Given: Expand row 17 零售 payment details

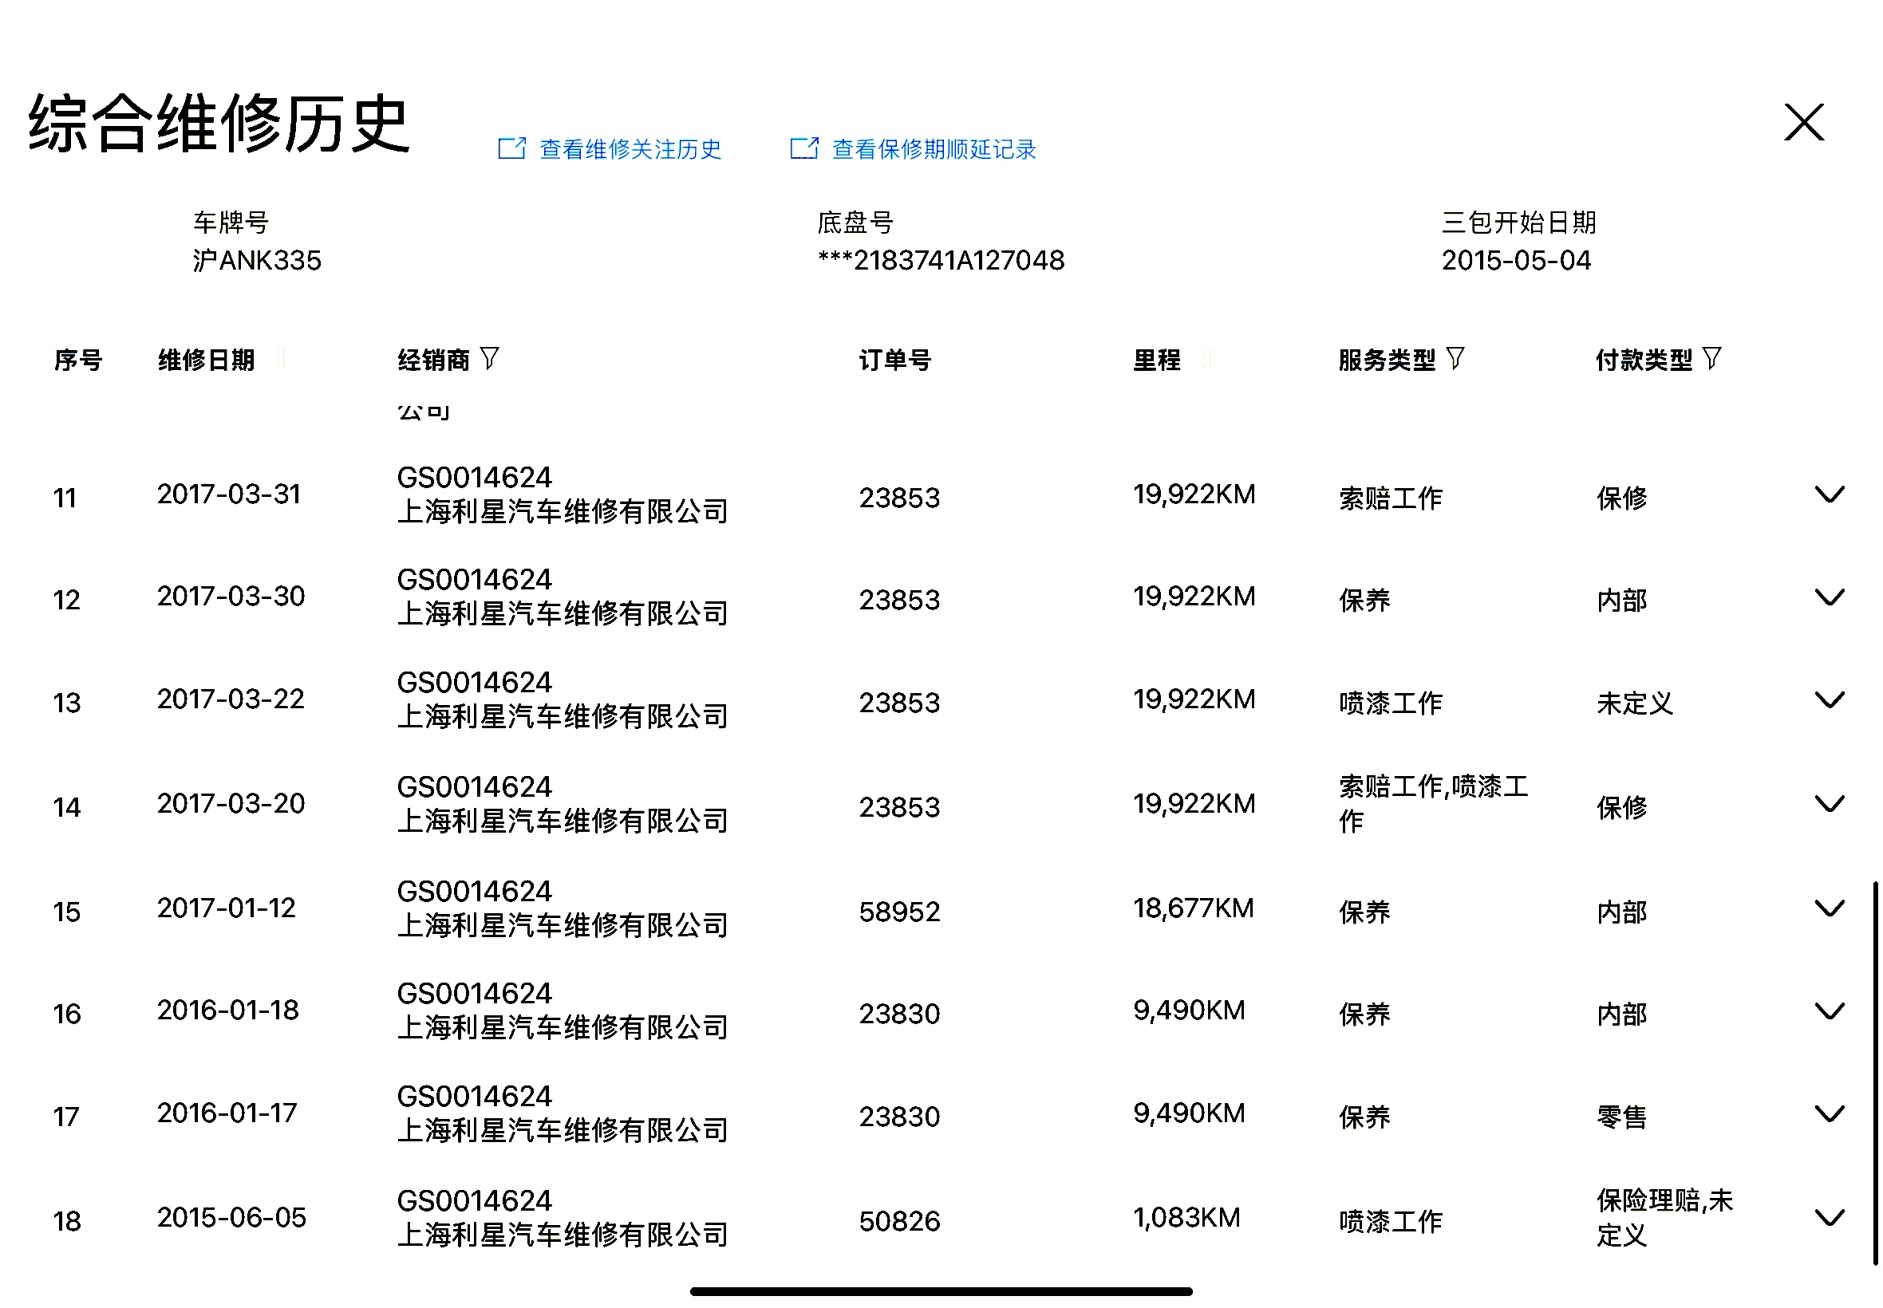Looking at the screenshot, I should pos(1828,1113).
